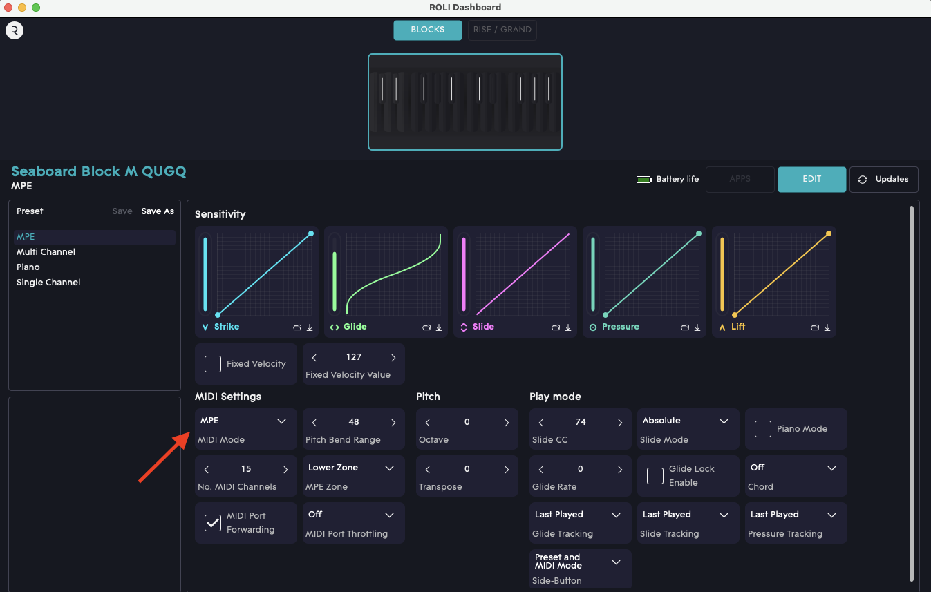Increase the Transpose value

507,470
